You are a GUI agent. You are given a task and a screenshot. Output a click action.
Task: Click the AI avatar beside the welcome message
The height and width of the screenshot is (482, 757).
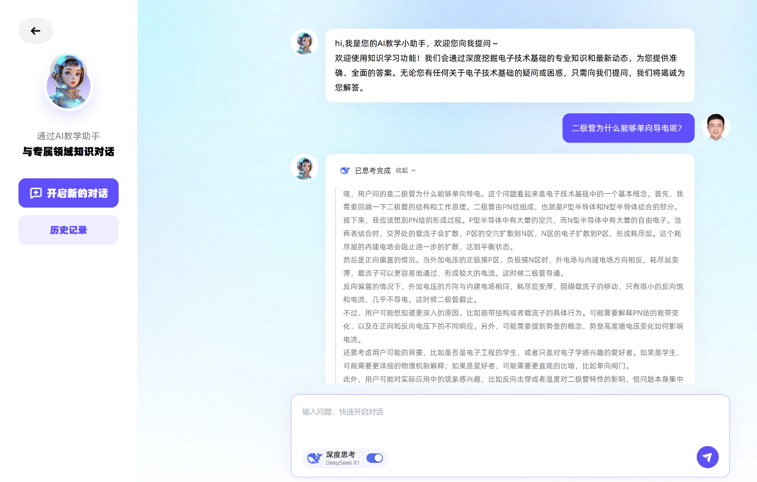(304, 42)
